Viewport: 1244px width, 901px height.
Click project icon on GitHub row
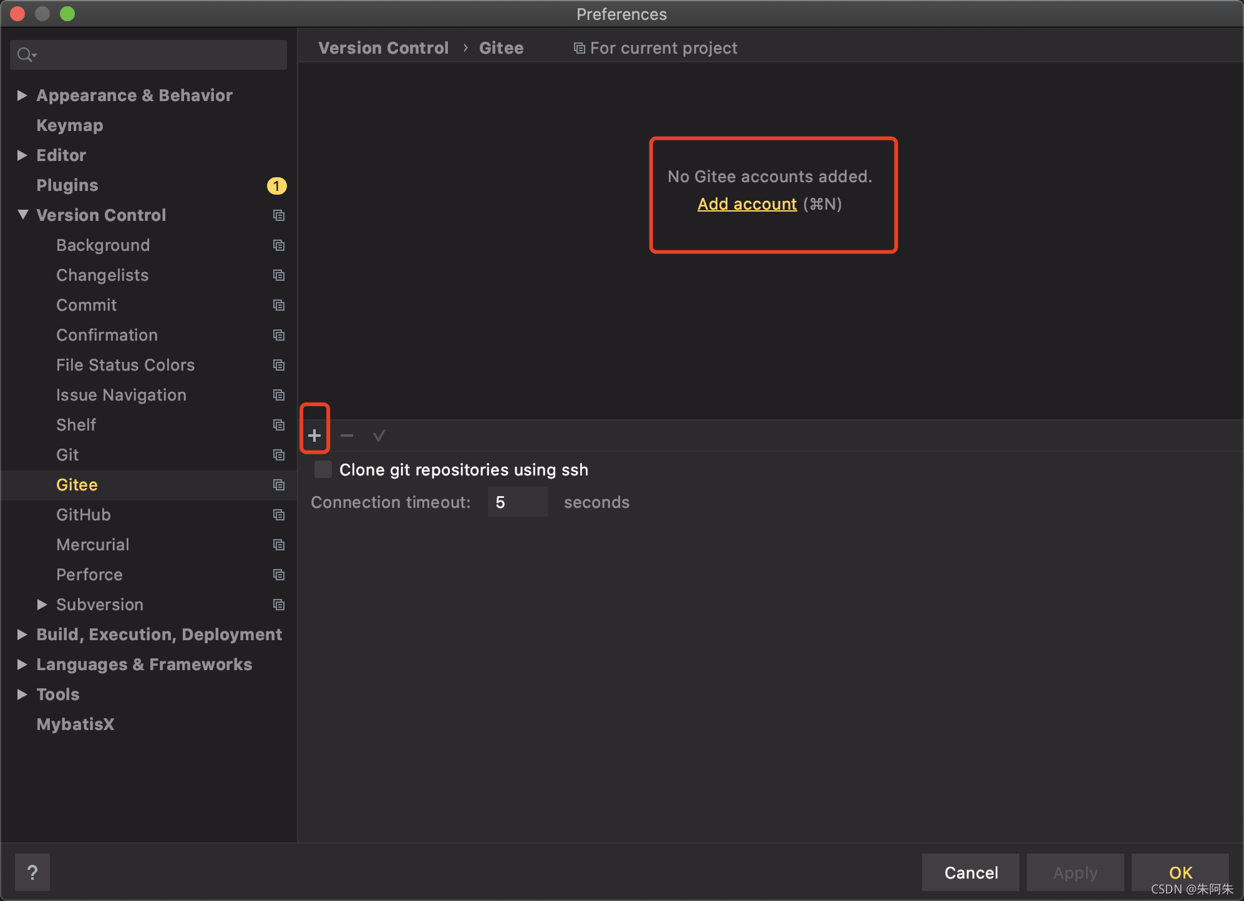click(279, 515)
